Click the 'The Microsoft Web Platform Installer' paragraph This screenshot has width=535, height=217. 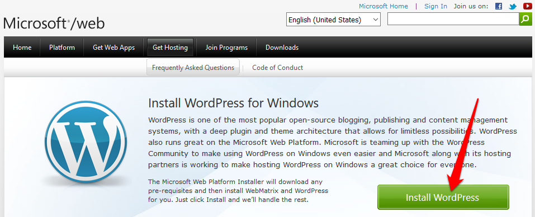(x=238, y=190)
